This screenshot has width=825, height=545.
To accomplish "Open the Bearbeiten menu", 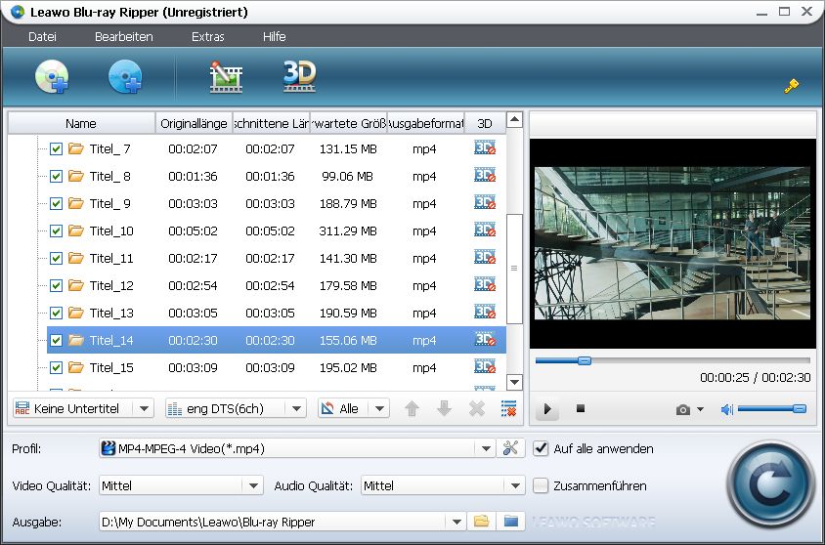I will tap(123, 36).
